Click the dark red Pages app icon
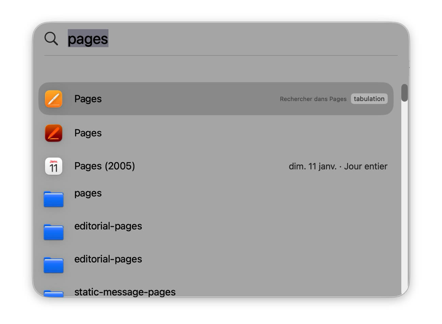Screen dimensions: 442x324 tap(54, 133)
